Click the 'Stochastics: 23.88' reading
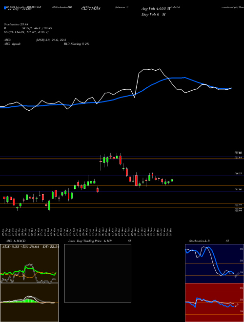Screen dimensions: 244x322 point(16,24)
